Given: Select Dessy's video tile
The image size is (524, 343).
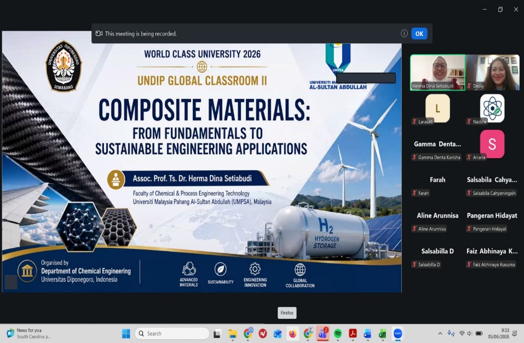Looking at the screenshot, I should pos(493,72).
